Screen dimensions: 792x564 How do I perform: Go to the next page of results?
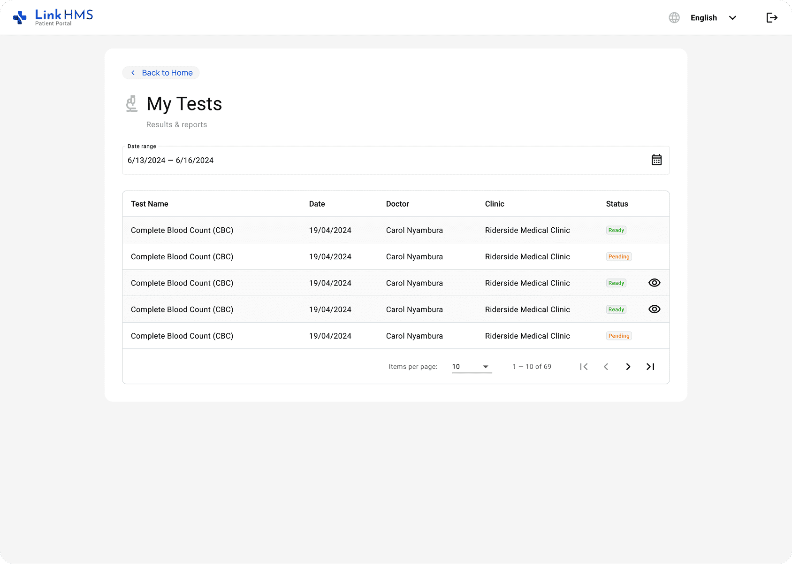[628, 367]
